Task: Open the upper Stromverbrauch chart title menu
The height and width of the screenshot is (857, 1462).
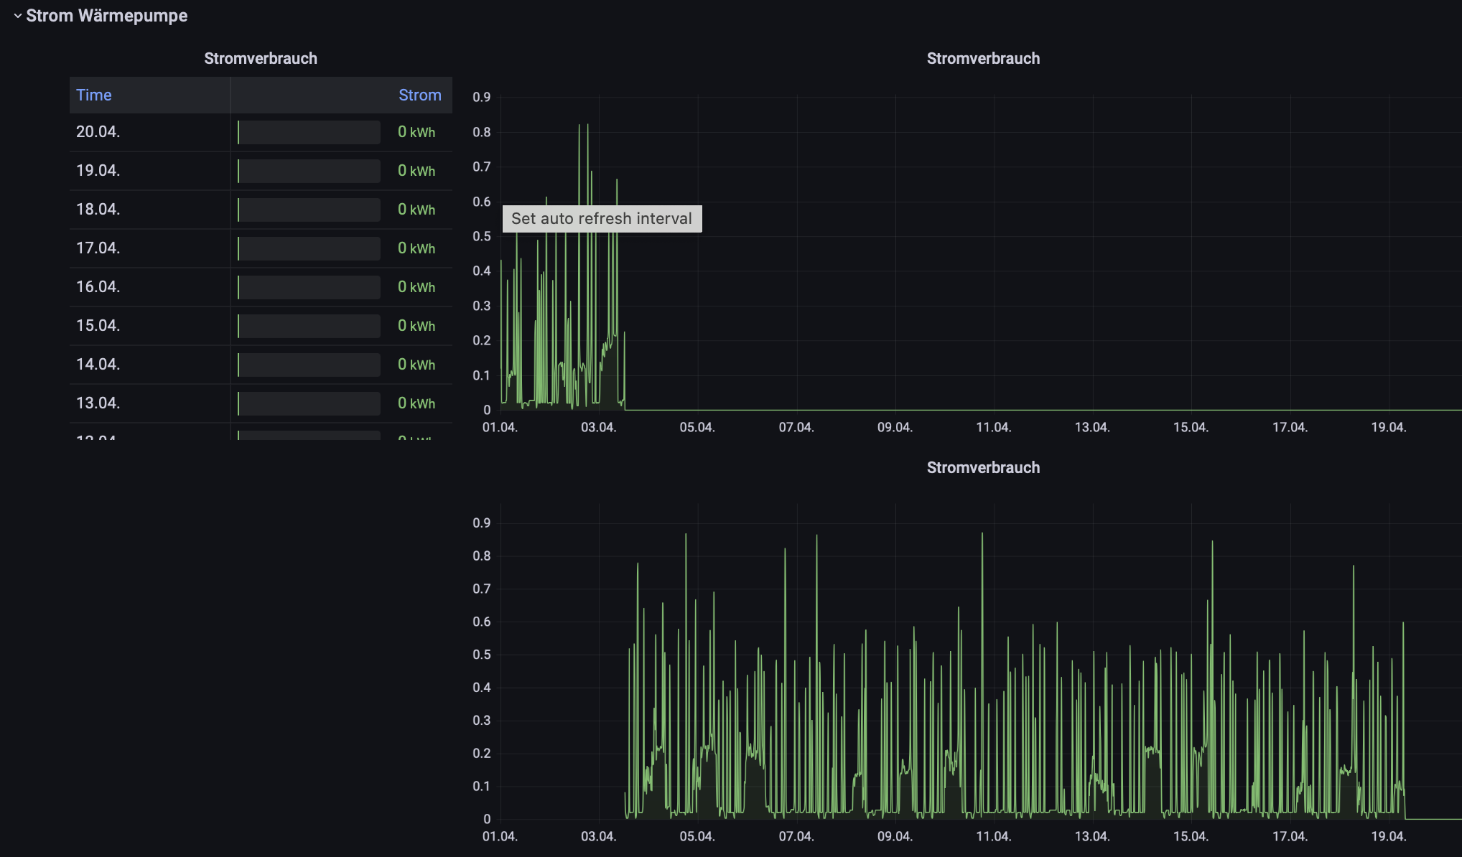Action: point(982,59)
